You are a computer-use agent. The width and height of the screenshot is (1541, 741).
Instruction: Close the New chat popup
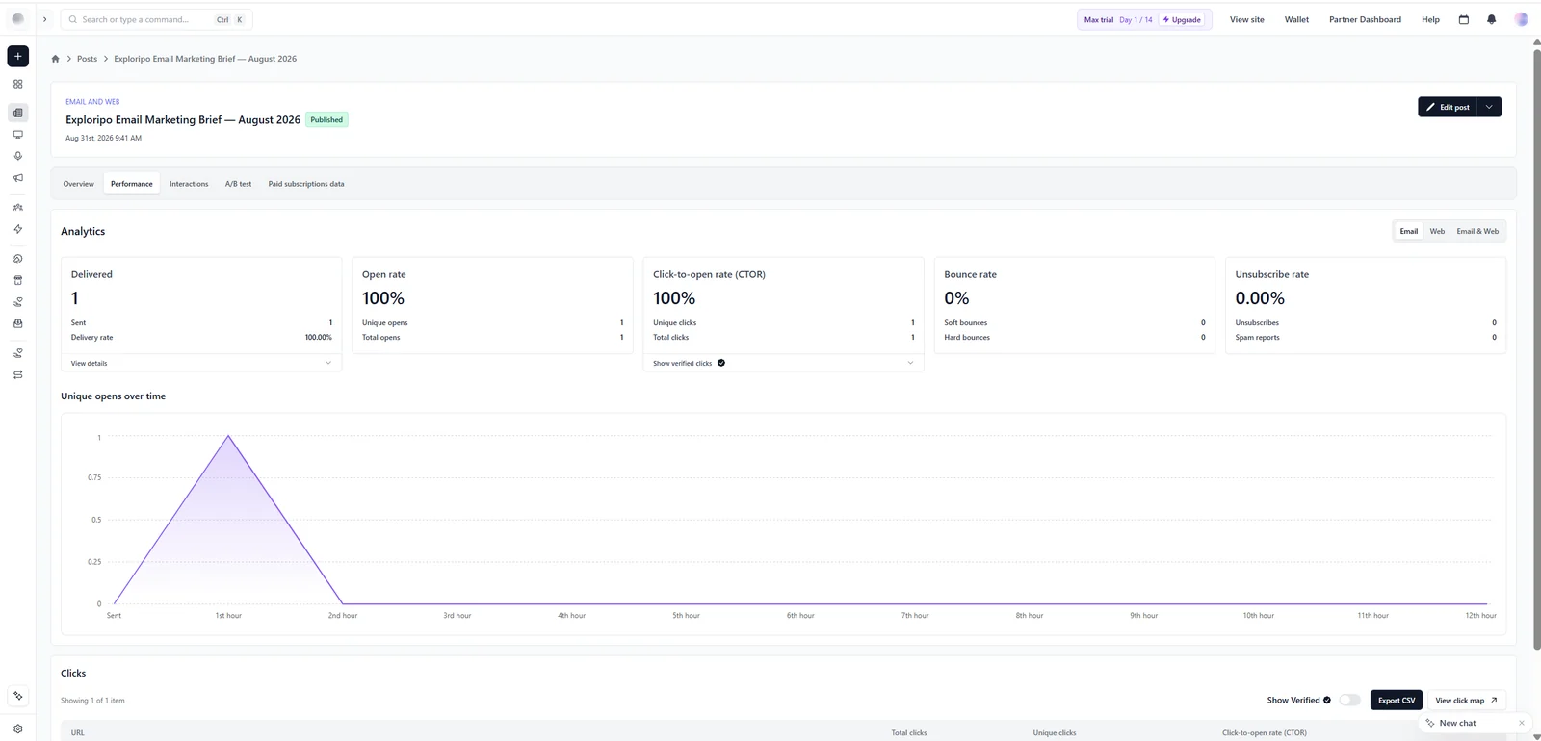1521,723
